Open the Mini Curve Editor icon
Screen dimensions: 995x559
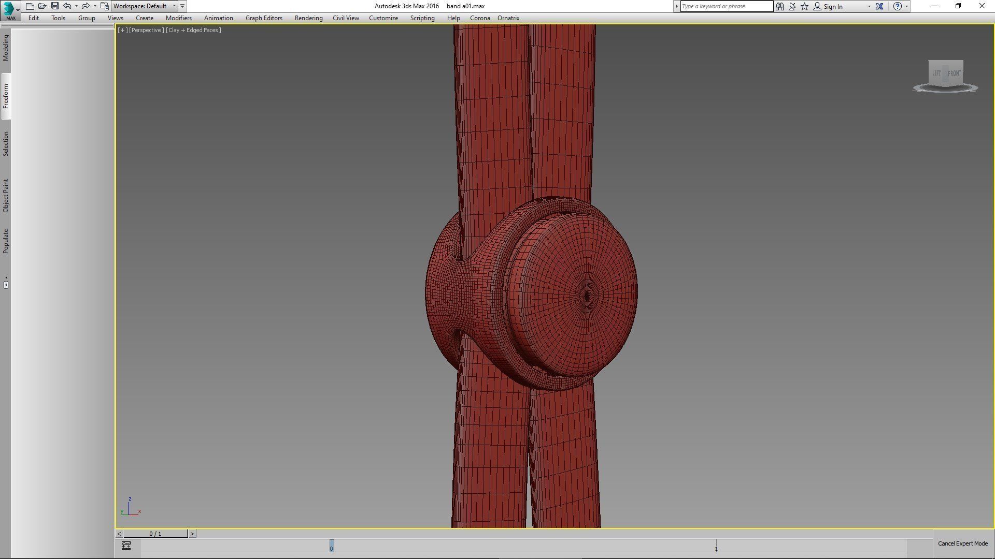point(126,546)
